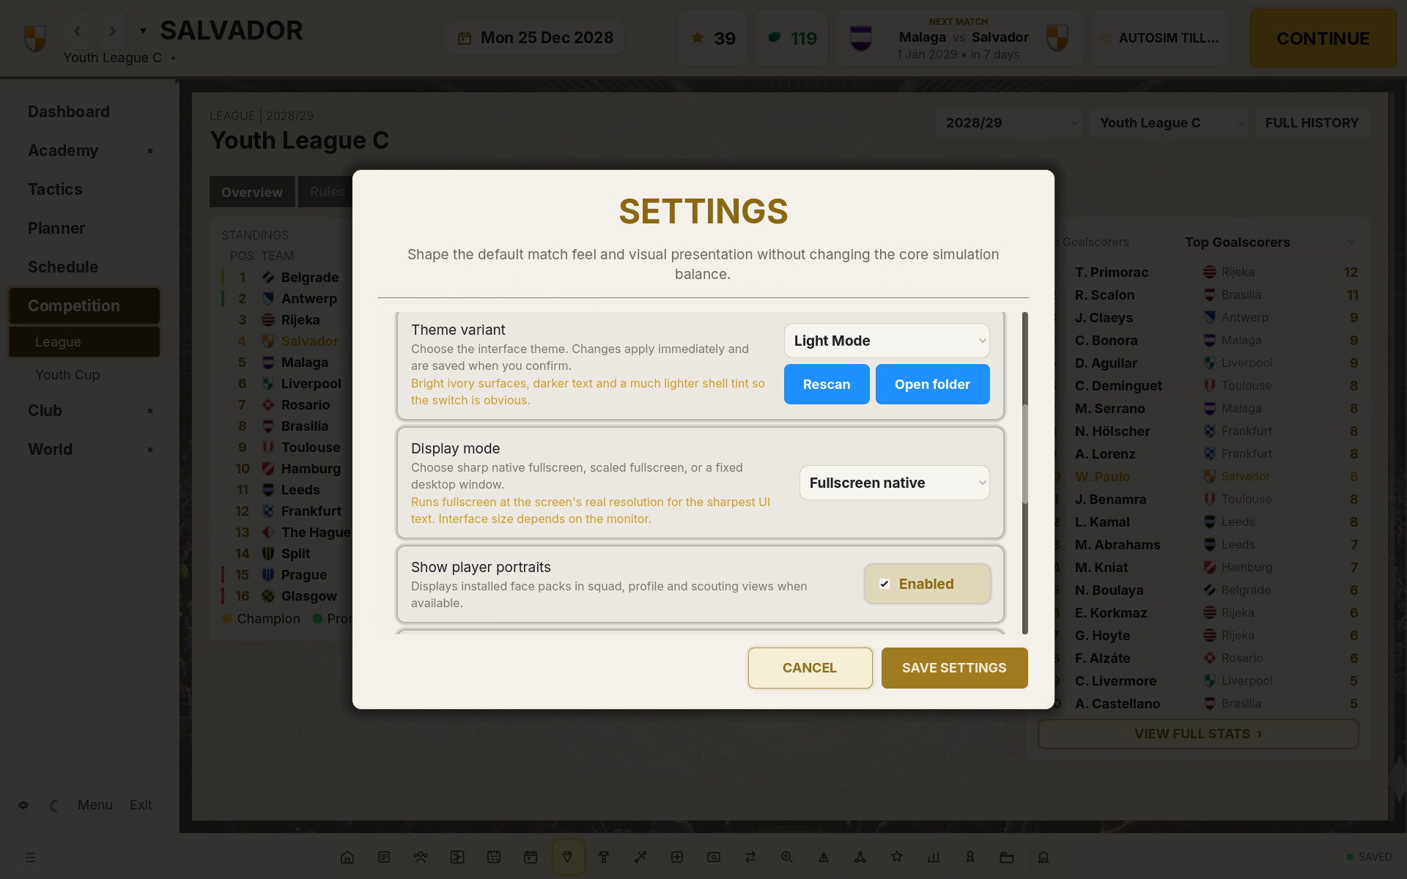Screen dimensions: 1407x879
Task: Click the Save Settings button
Action: (954, 668)
